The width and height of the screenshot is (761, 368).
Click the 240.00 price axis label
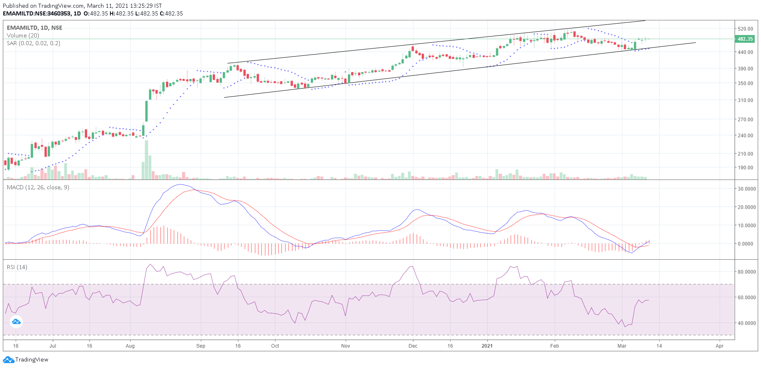coord(745,136)
